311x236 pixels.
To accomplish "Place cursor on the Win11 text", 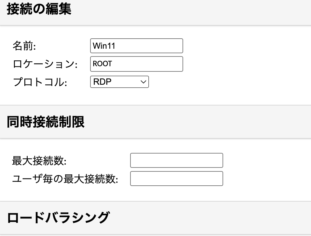I will pyautogui.click(x=104, y=46).
